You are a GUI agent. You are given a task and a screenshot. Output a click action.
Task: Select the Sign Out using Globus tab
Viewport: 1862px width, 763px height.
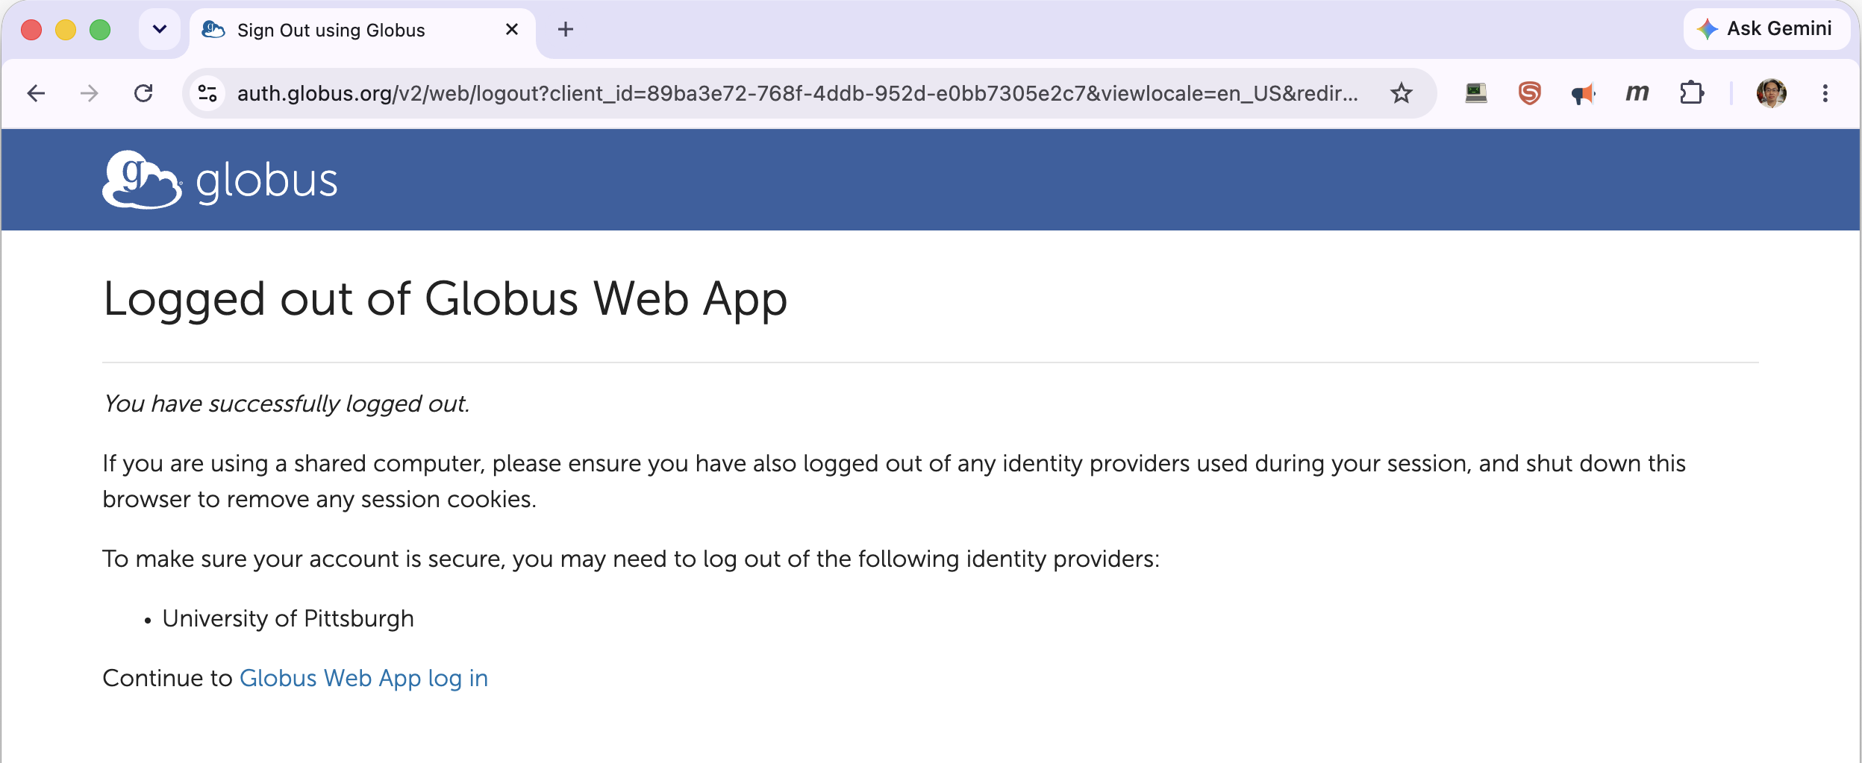363,30
